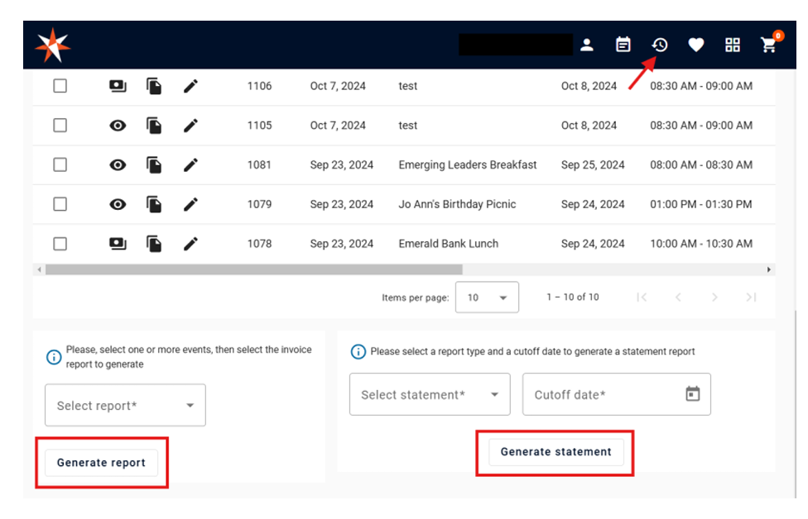Viewport: 808px width, 519px height.
Task: View order 1105 with eye icon
Action: [x=118, y=126]
